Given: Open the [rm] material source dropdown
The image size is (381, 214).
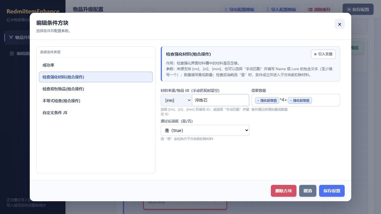Looking at the screenshot, I should point(176,100).
